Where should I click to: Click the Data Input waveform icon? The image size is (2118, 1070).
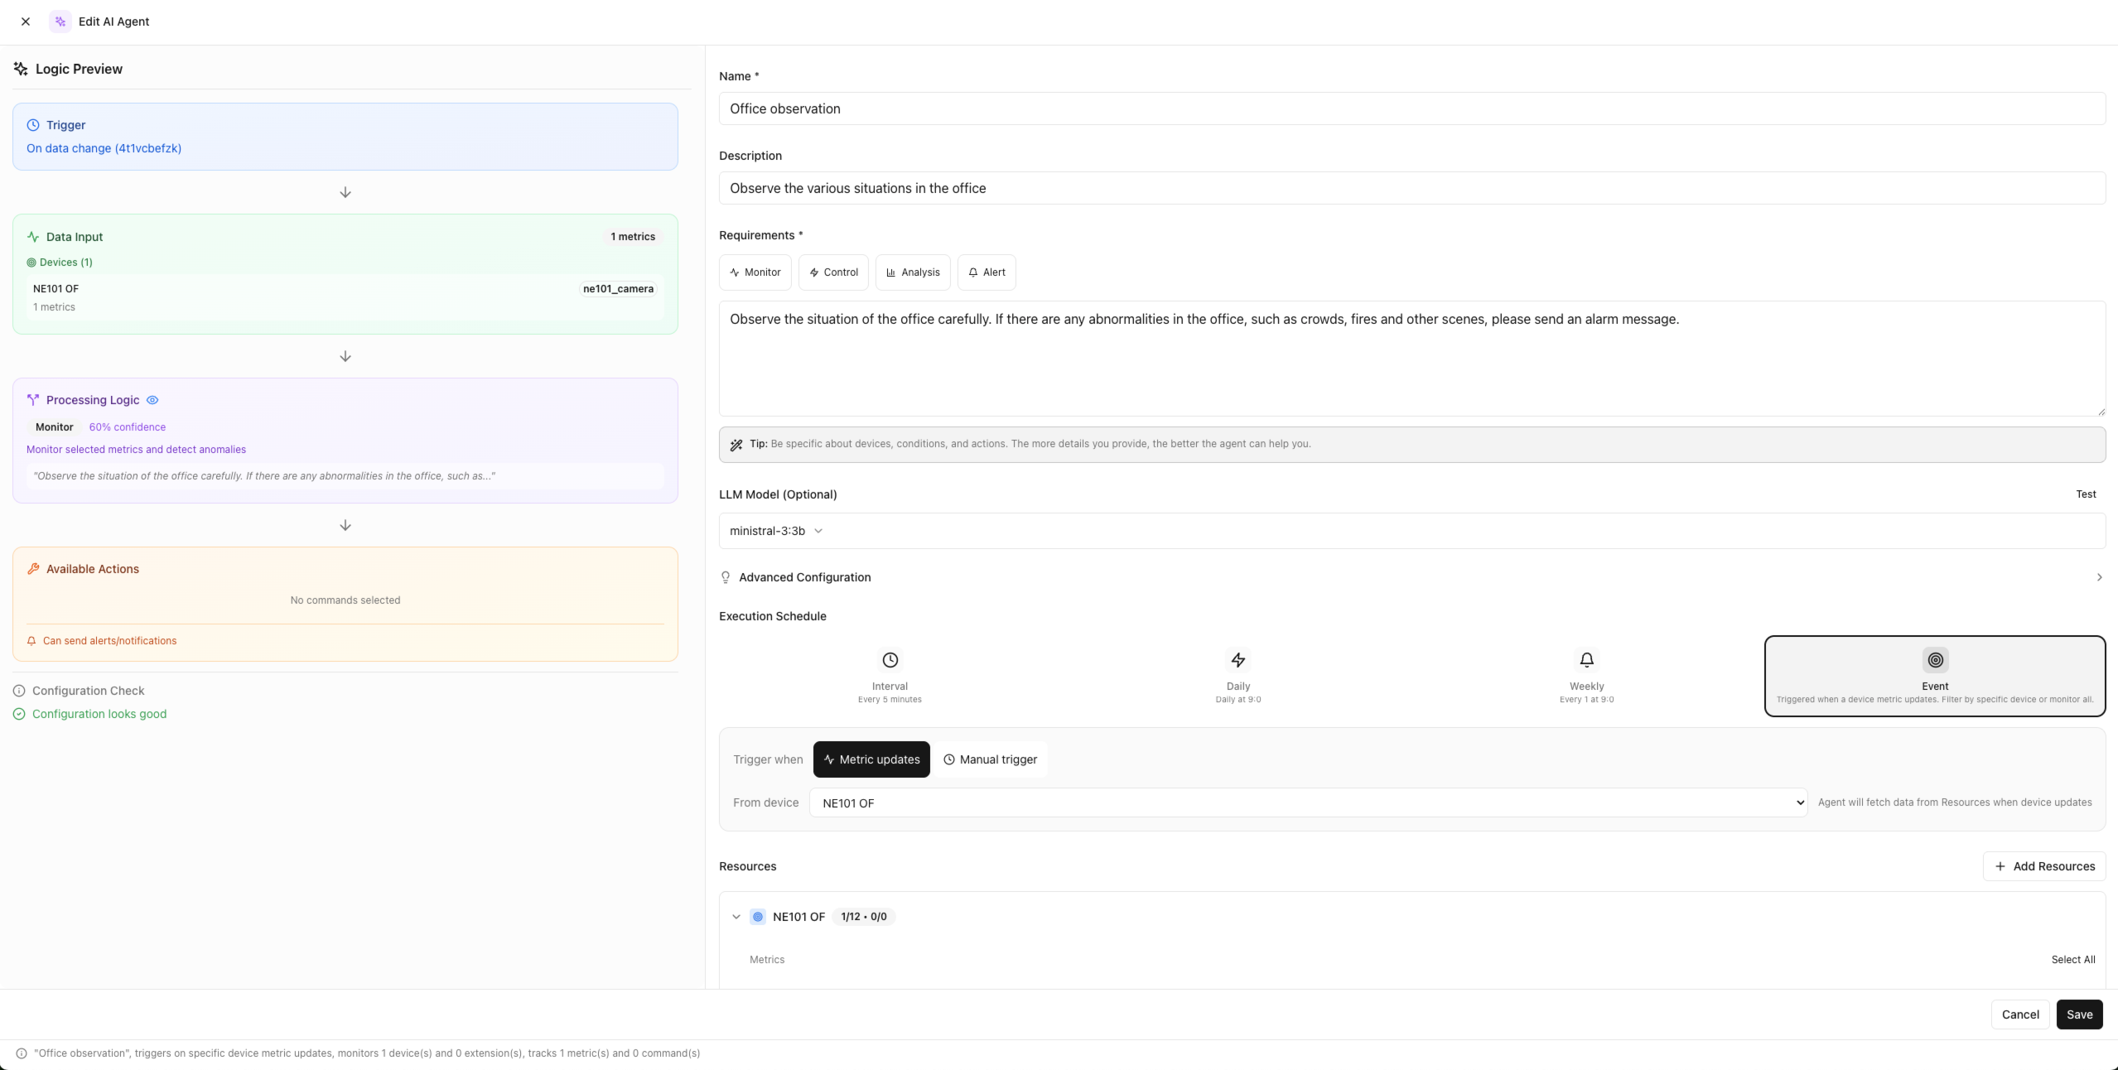(x=33, y=236)
